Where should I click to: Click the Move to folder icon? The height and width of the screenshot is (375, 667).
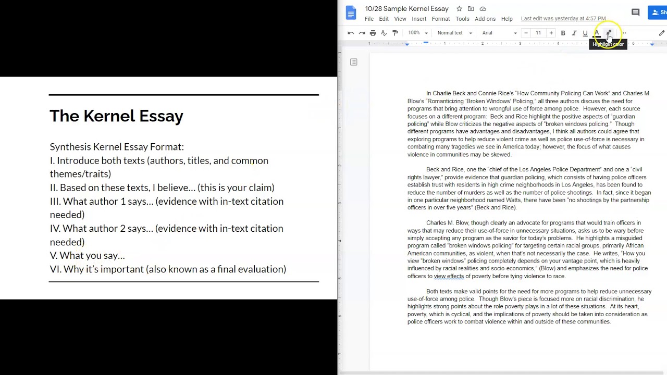click(471, 9)
